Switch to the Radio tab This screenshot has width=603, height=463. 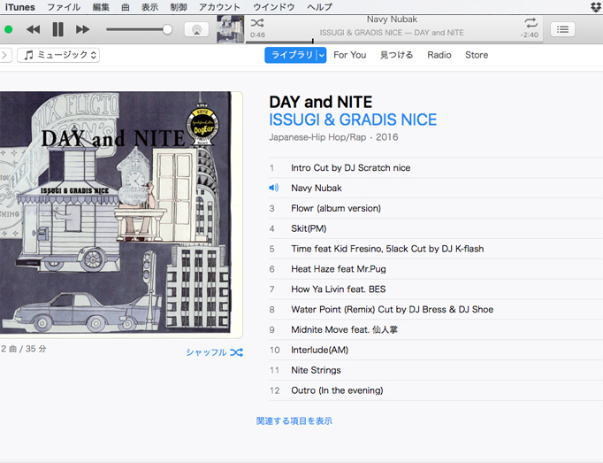coord(439,55)
